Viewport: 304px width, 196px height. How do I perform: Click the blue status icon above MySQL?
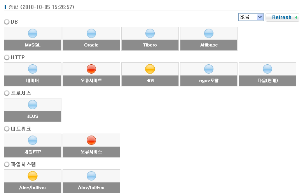33,33
